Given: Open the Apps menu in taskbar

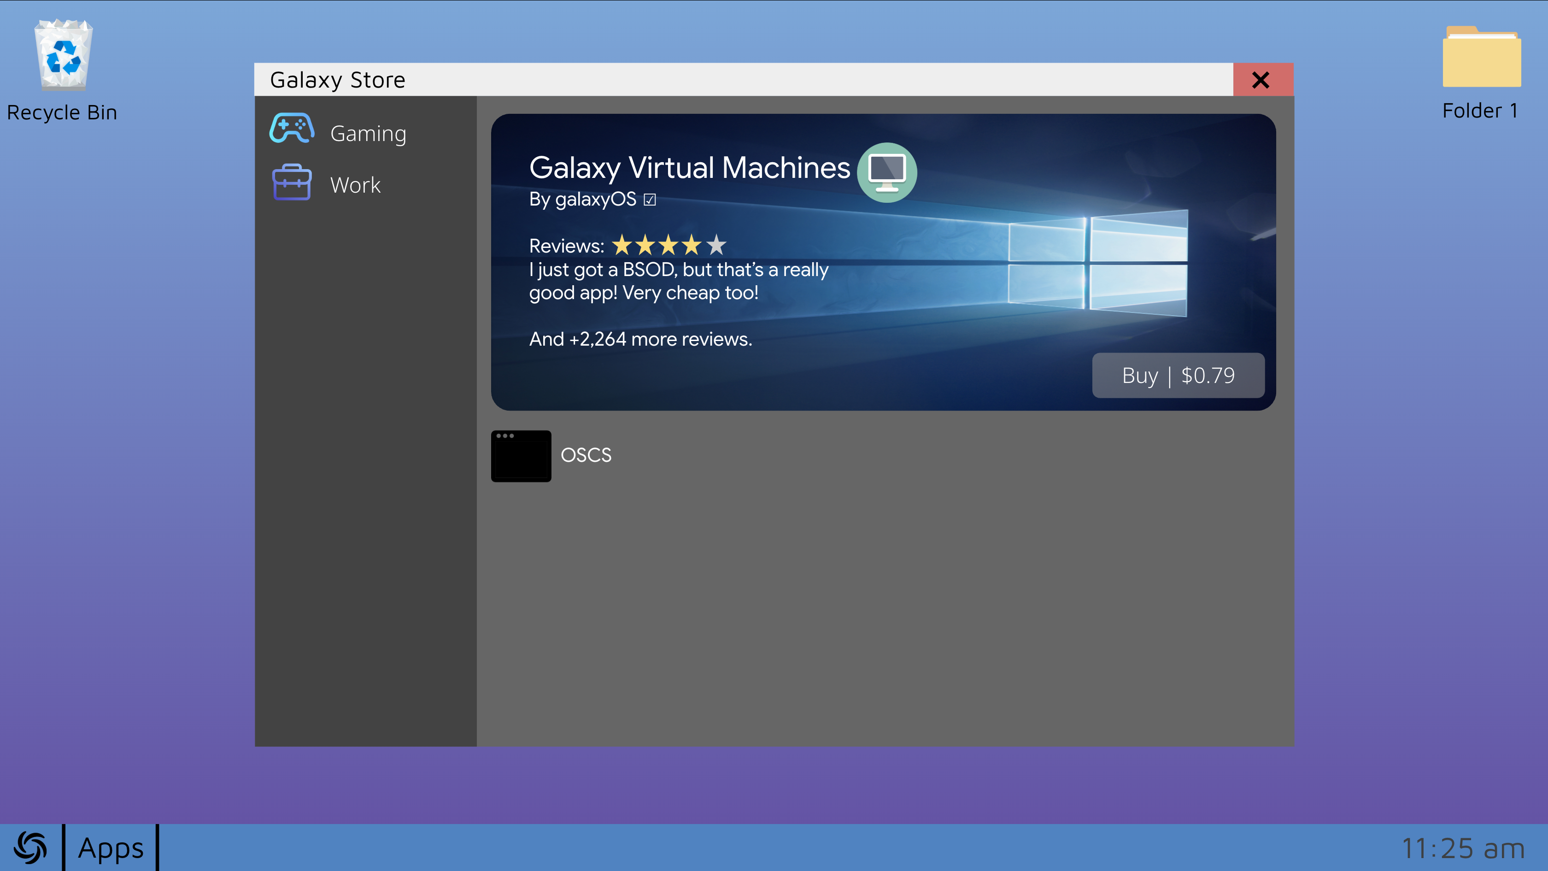Looking at the screenshot, I should coord(111,848).
